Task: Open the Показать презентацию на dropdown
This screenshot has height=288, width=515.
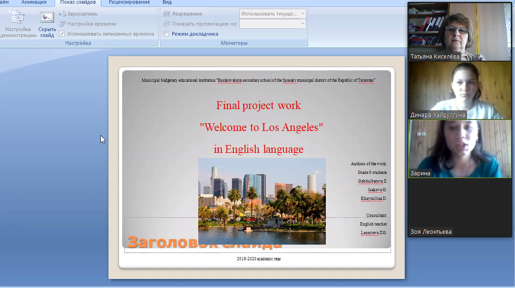Action: coord(303,24)
